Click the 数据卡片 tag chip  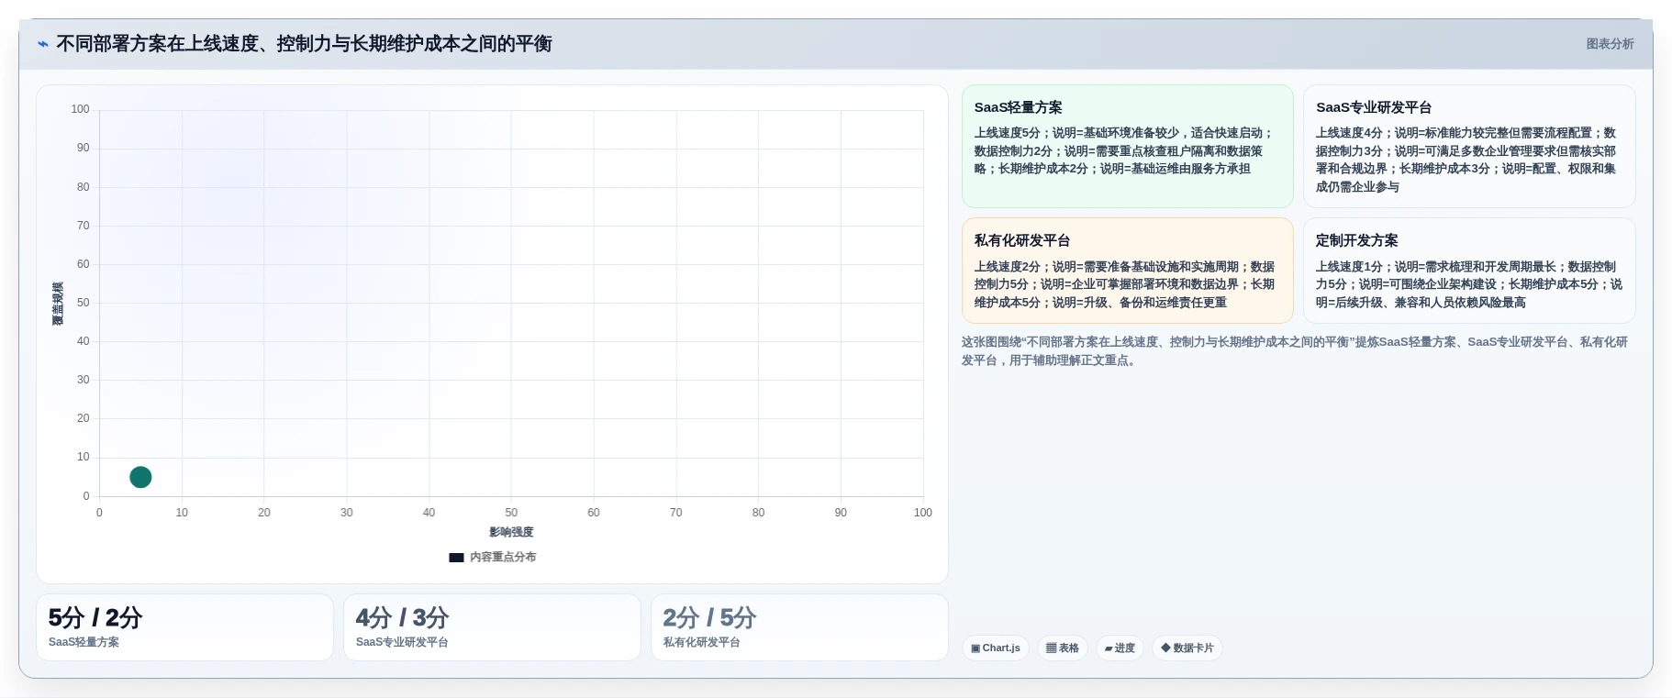click(x=1187, y=648)
